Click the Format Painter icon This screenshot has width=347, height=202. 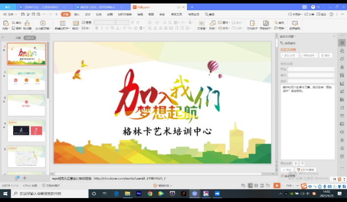(27, 23)
